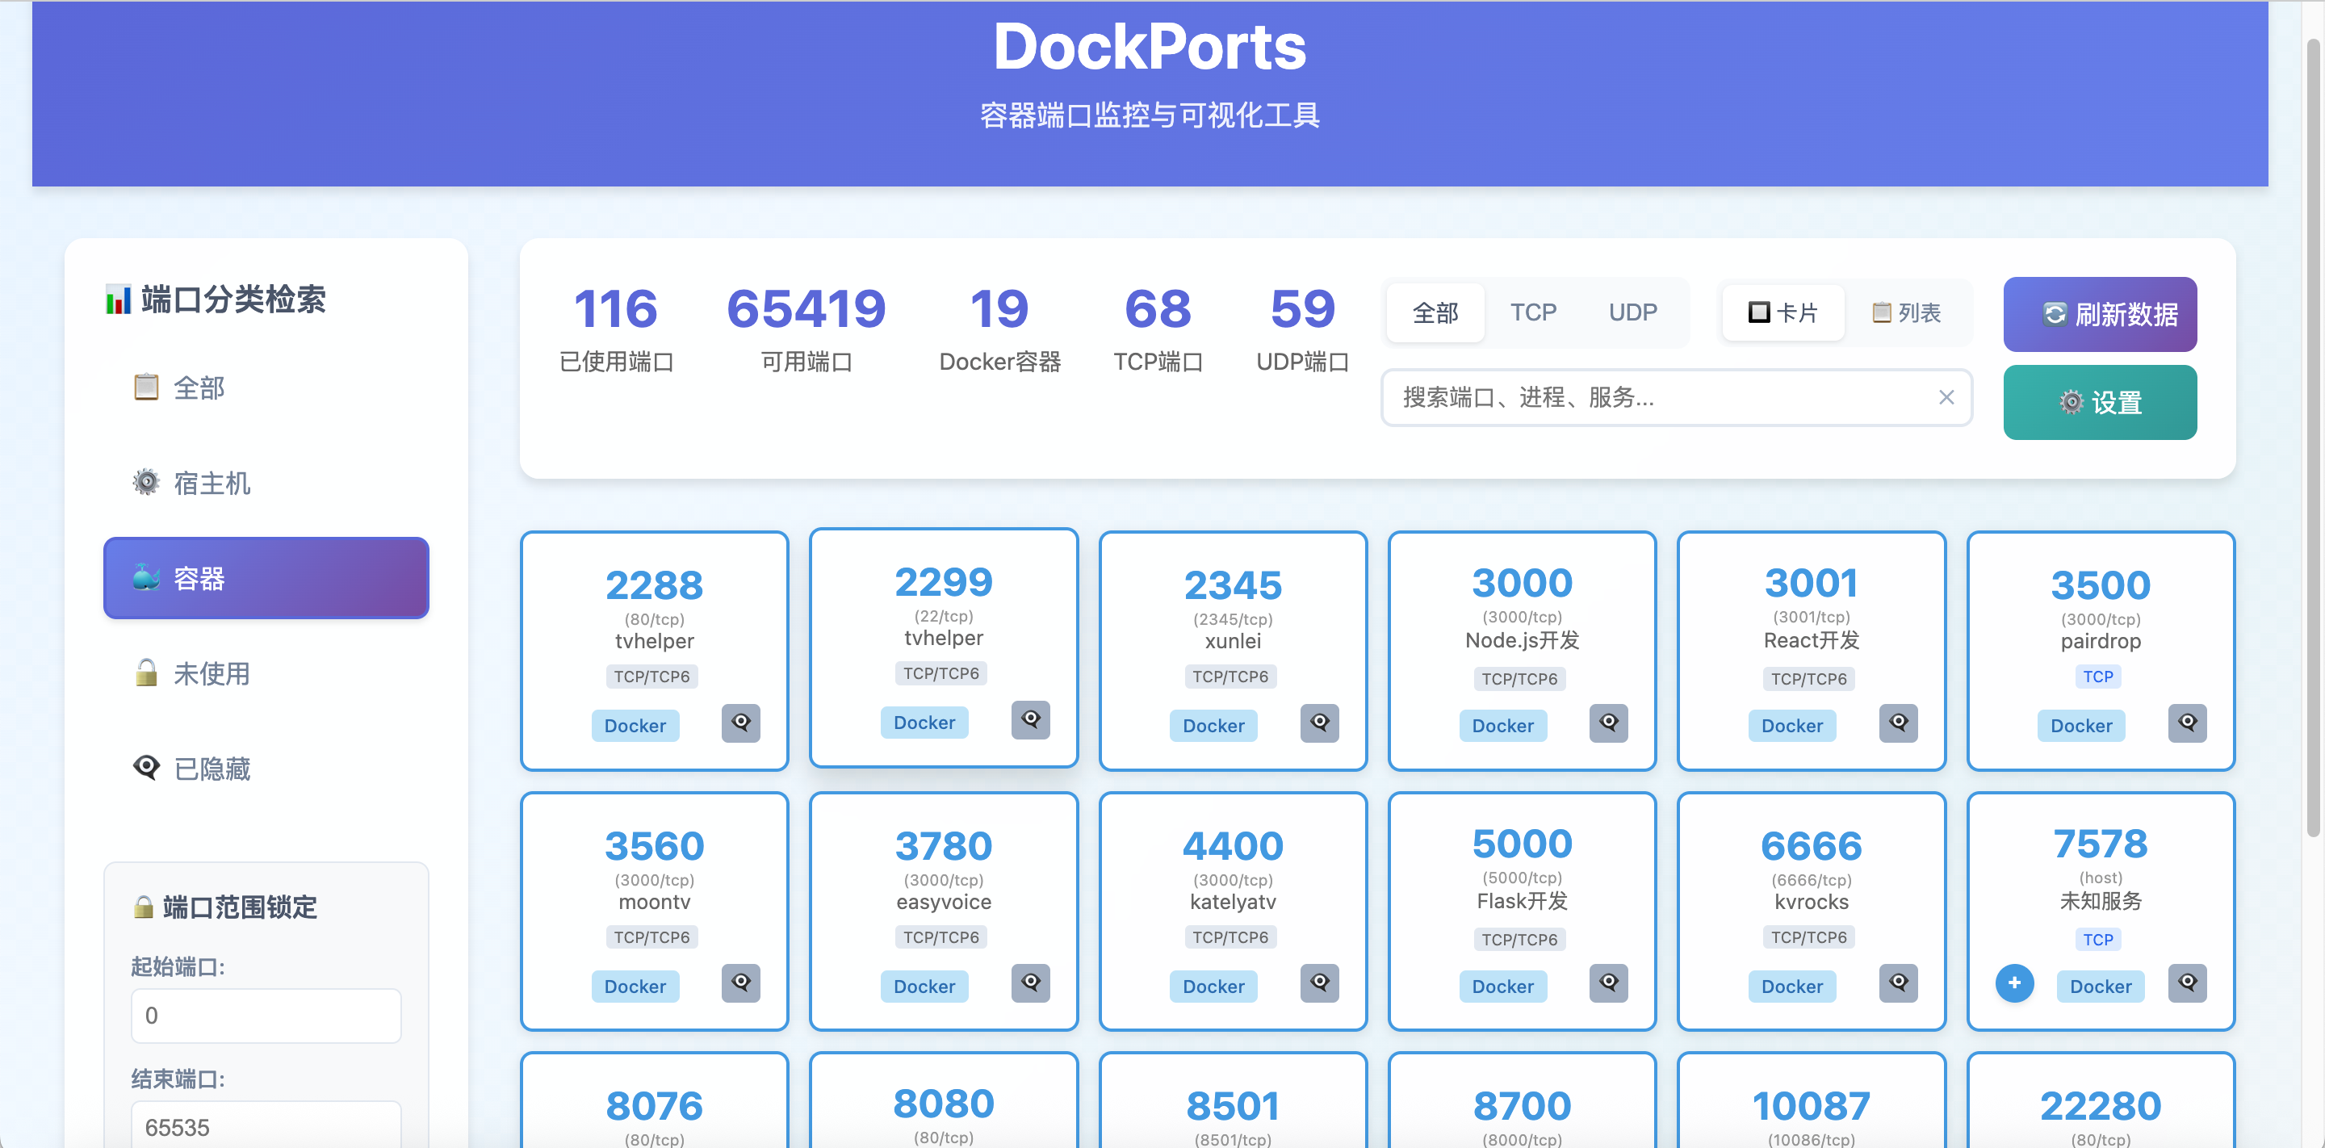Image resolution: width=2325 pixels, height=1148 pixels.
Task: Switch to 卡片 card view
Action: click(x=1782, y=312)
